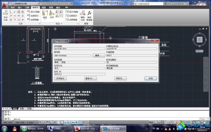Click the angular dimensional constraint icon
Viewport: 211px width, 132px height.
(x=57, y=16)
